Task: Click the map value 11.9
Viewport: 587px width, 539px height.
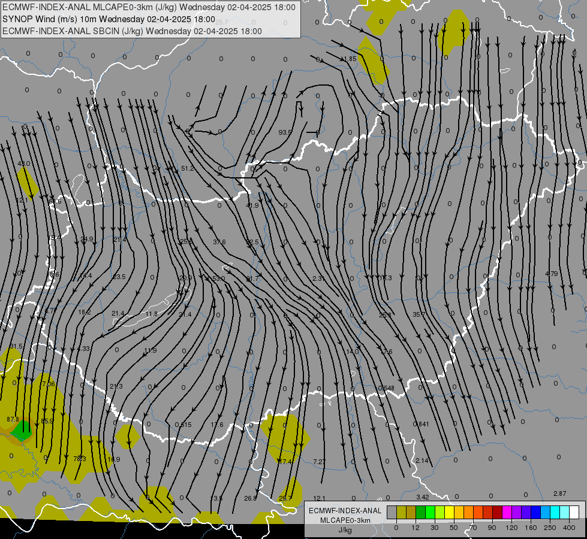Action: click(x=150, y=350)
